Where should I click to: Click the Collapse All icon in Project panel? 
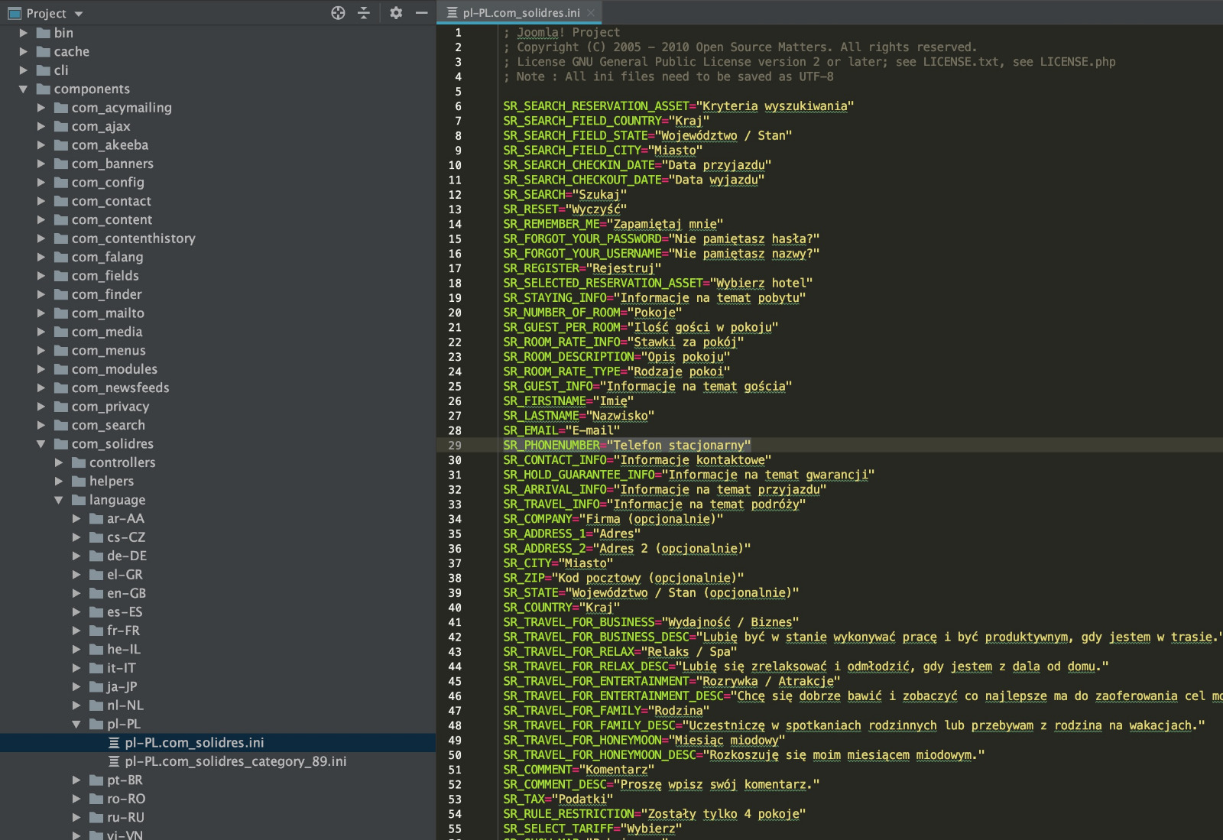(x=364, y=13)
